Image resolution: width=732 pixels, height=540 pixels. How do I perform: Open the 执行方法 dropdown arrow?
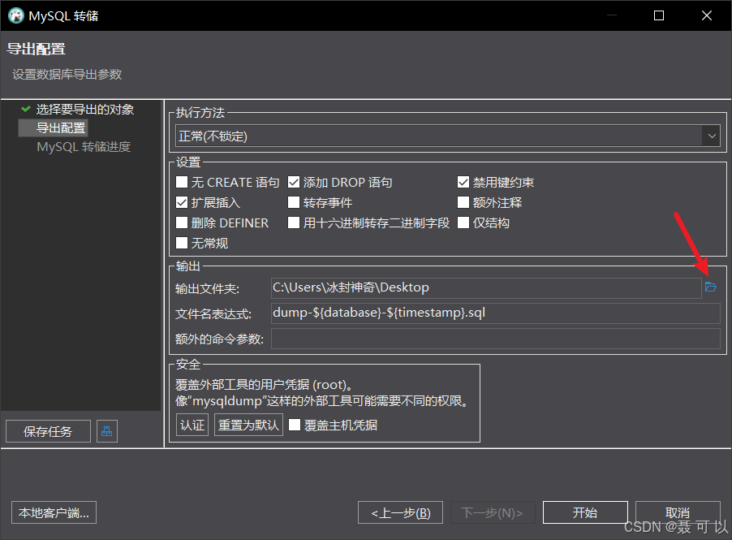pos(712,136)
